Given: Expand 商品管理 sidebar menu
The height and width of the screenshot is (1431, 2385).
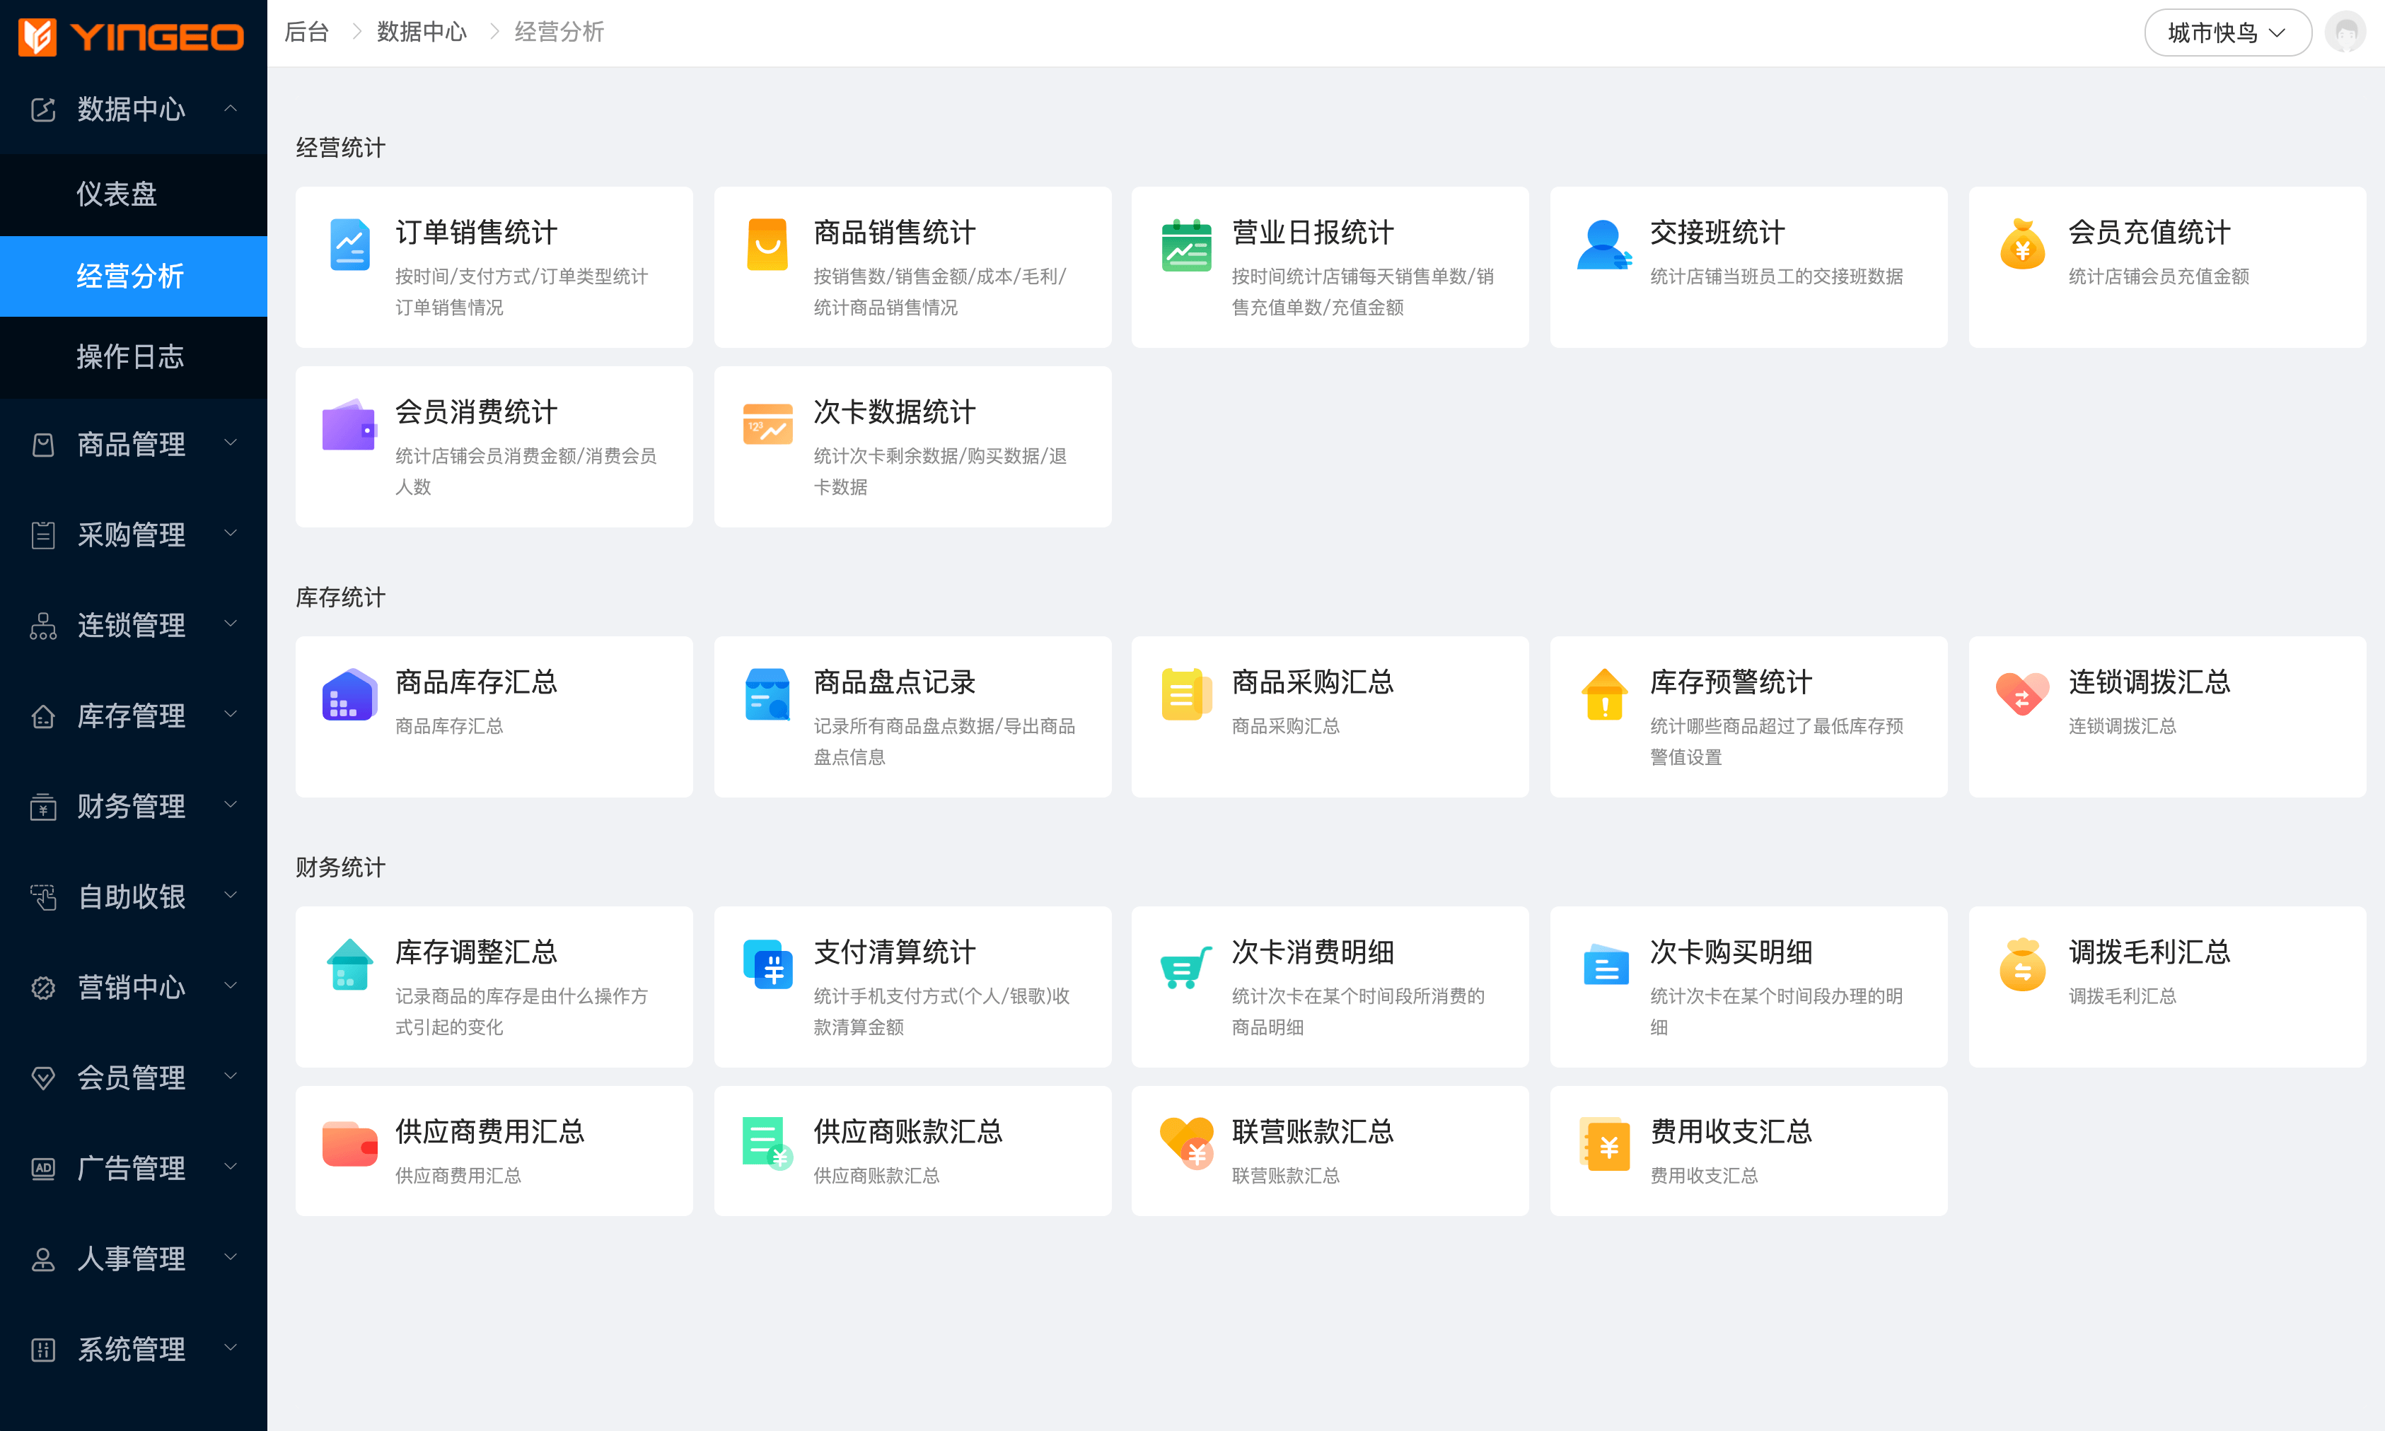Looking at the screenshot, I should (x=133, y=445).
